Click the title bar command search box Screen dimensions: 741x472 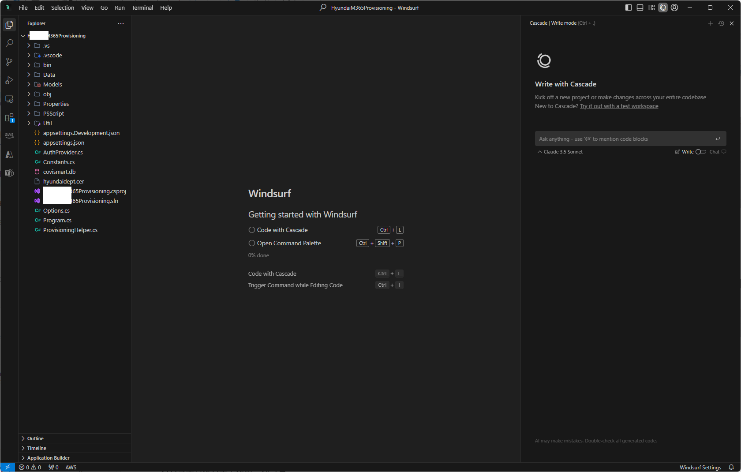pos(369,7)
